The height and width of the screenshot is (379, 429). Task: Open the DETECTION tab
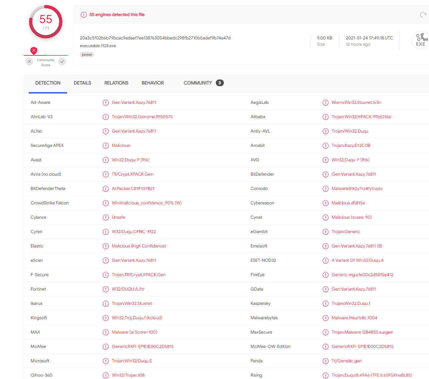[x=48, y=83]
